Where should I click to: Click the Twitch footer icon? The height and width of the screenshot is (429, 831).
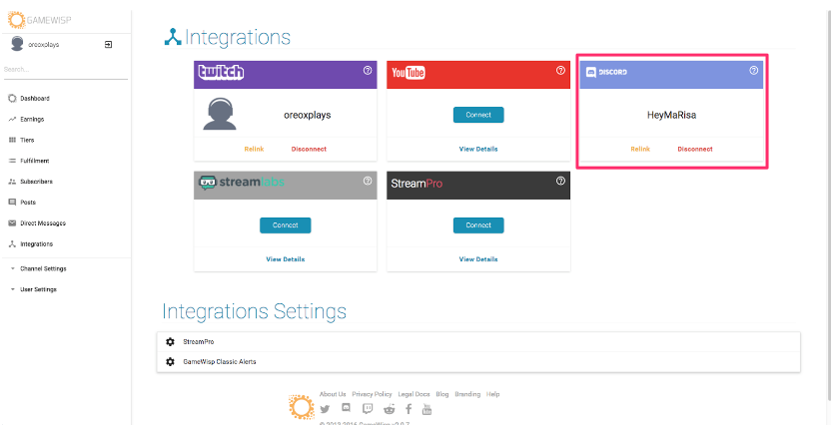pos(368,409)
